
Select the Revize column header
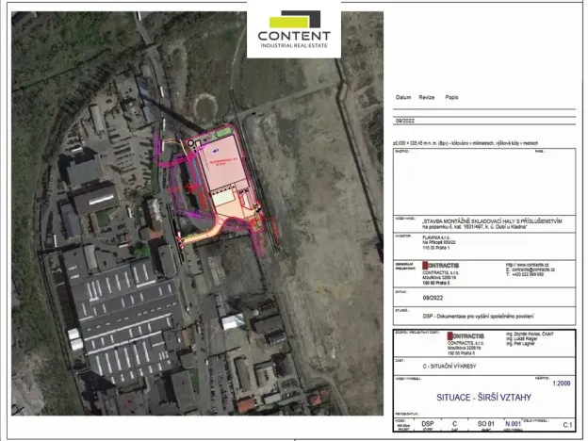(x=428, y=97)
